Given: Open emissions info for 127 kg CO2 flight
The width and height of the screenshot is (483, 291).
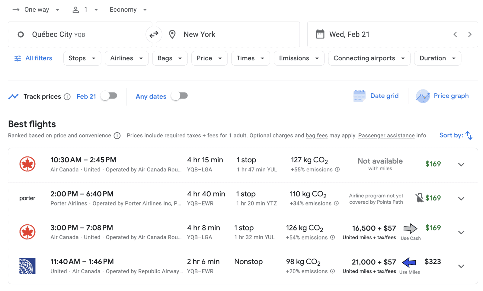Looking at the screenshot, I should point(337,170).
